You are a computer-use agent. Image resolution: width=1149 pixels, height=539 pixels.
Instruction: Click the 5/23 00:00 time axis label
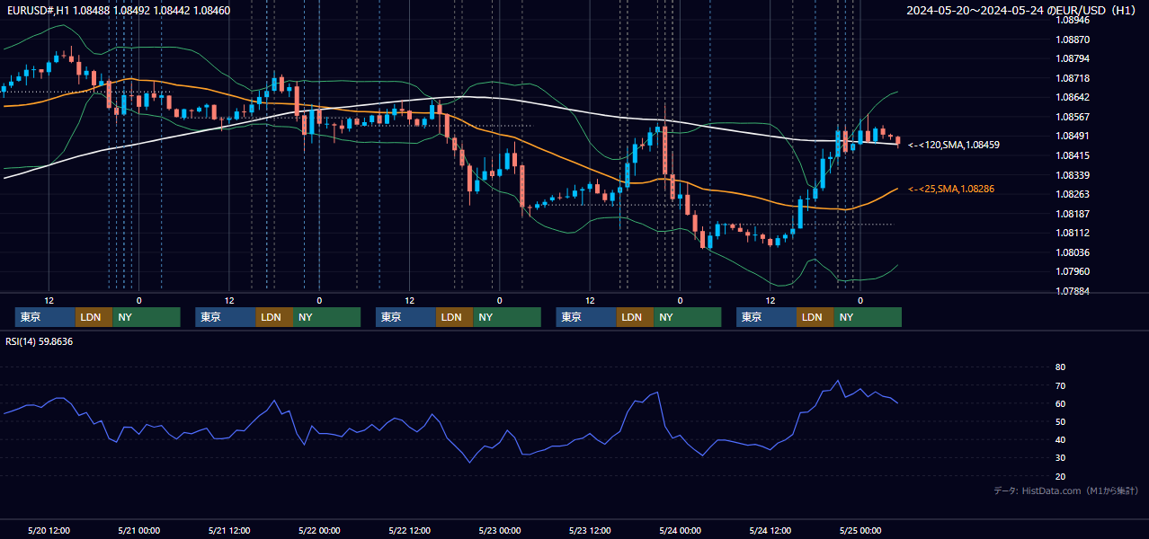point(499,530)
